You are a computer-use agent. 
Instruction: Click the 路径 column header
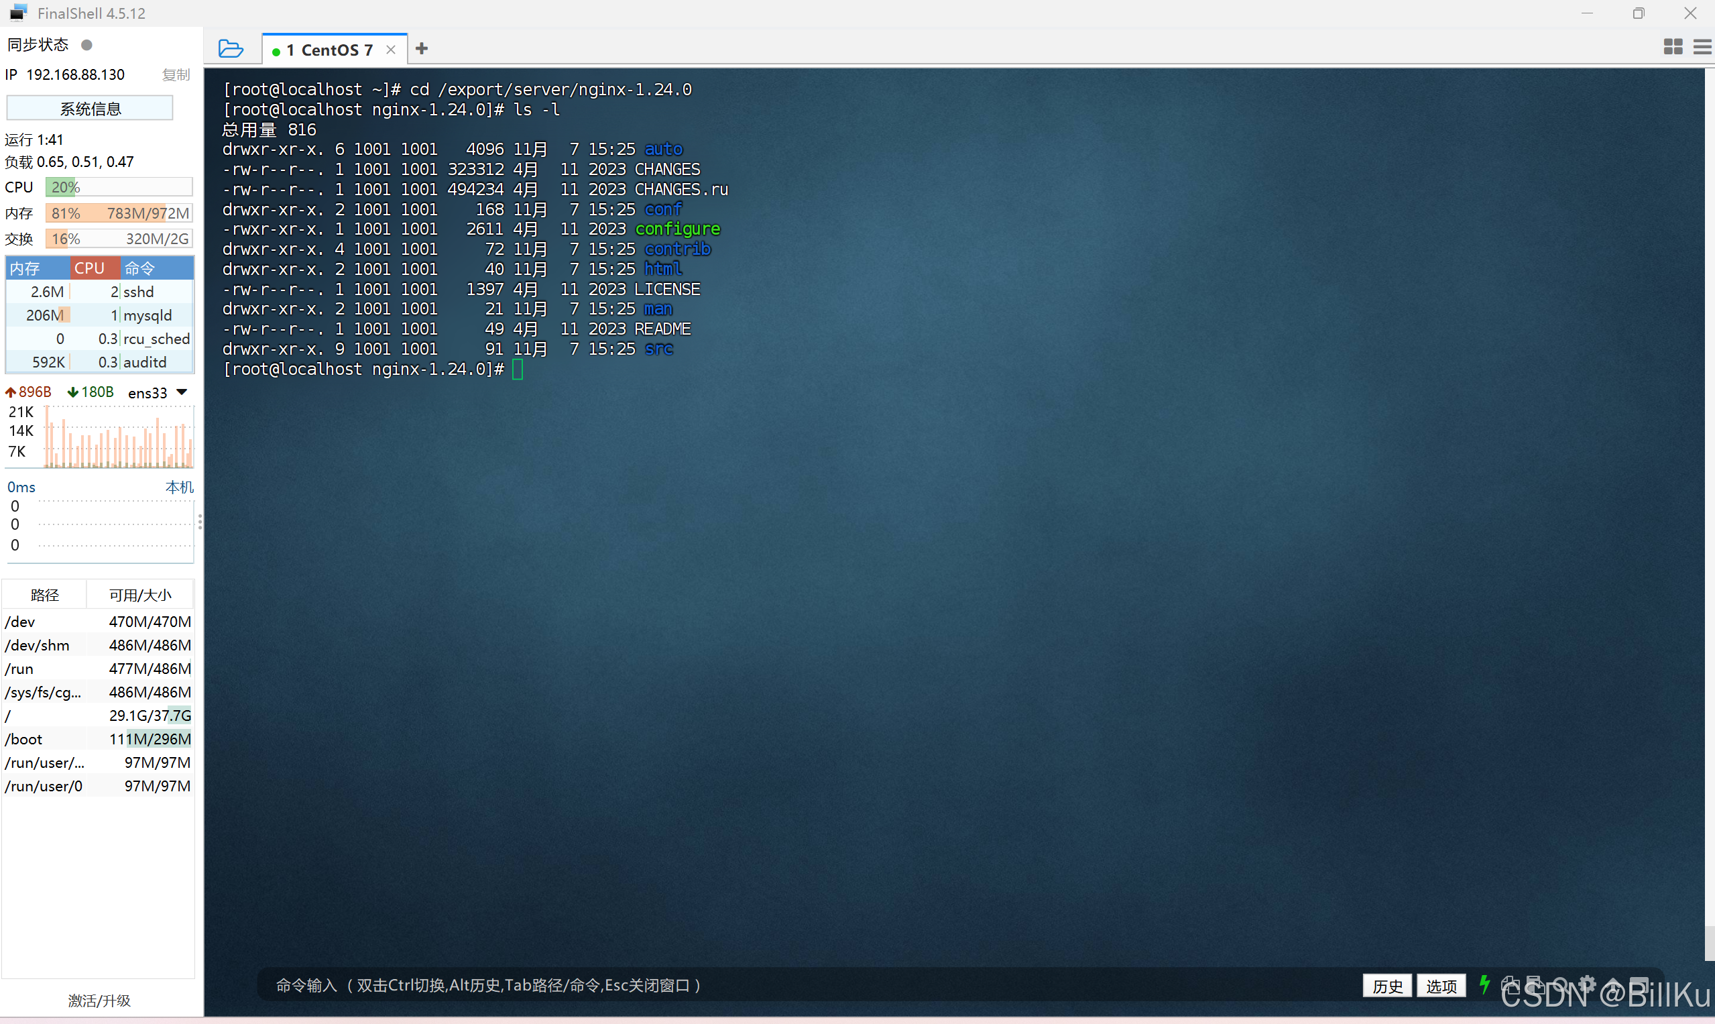tap(45, 595)
